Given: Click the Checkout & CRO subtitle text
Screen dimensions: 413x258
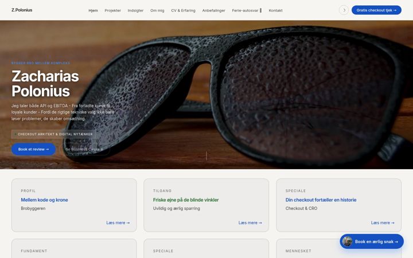Looking at the screenshot, I should [301, 208].
